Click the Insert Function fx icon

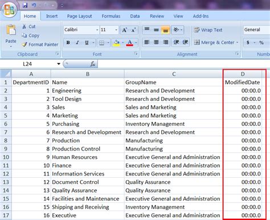pos(93,64)
